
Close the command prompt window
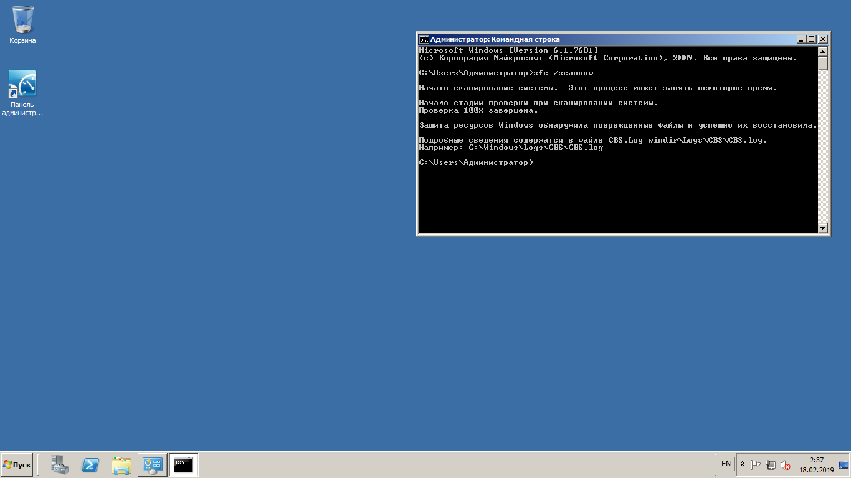point(823,39)
